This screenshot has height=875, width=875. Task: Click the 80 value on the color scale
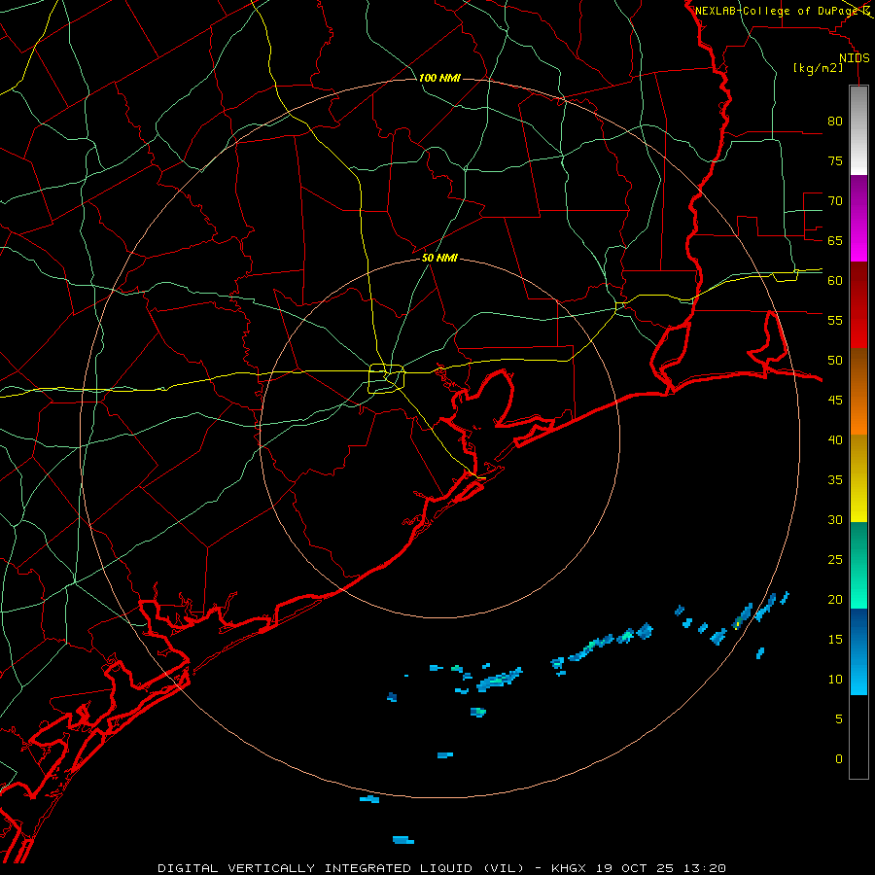835,122
